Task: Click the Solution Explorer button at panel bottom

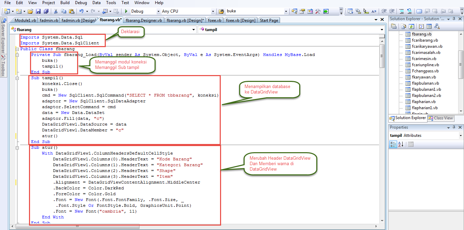Action: (x=408, y=118)
